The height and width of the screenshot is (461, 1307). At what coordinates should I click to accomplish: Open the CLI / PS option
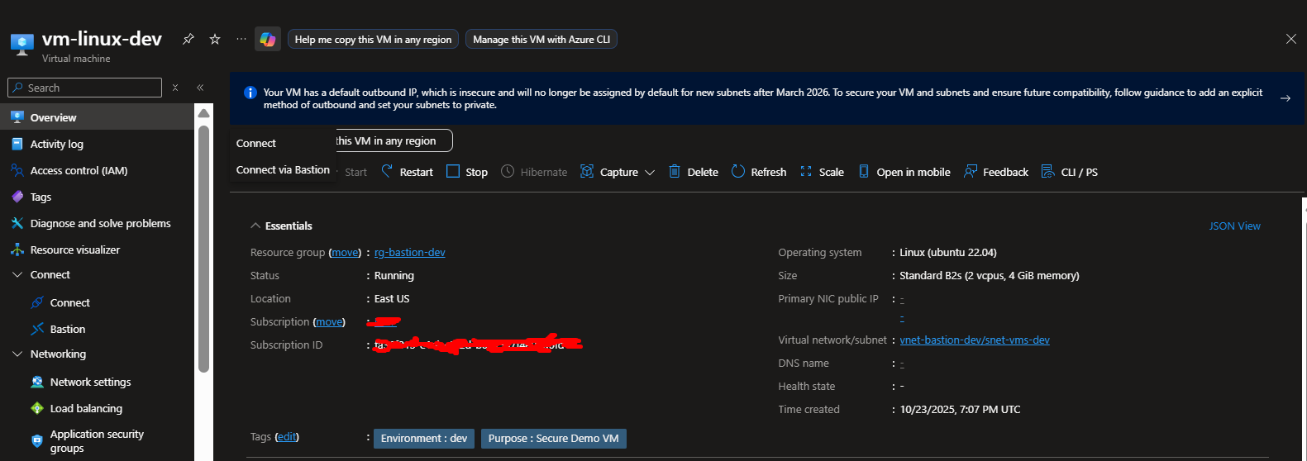click(x=1069, y=172)
